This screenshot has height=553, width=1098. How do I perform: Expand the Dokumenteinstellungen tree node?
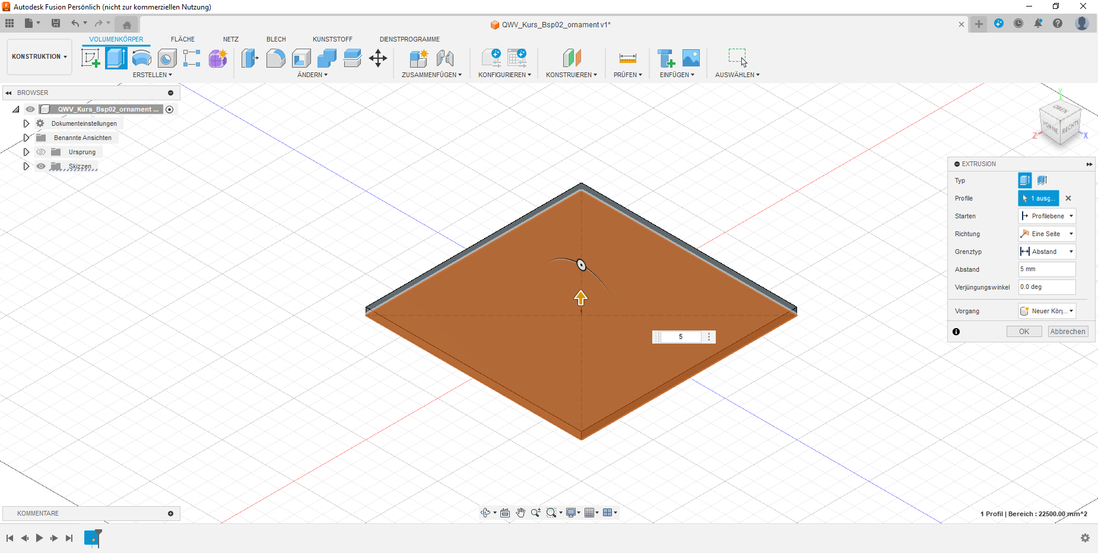[26, 123]
